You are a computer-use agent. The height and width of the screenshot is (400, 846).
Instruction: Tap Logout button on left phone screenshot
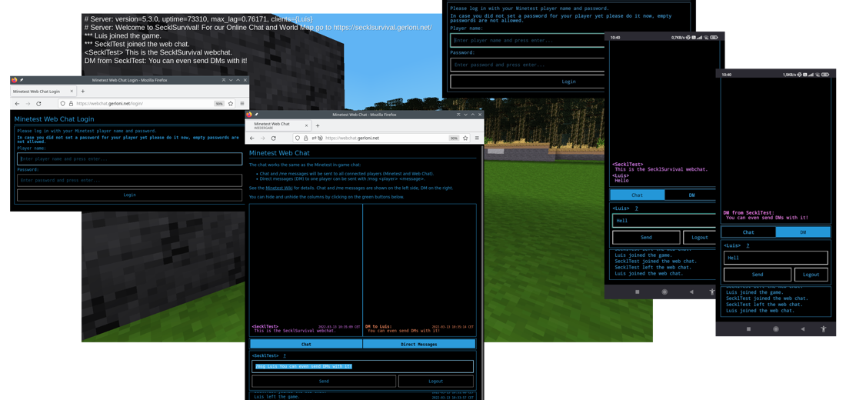pyautogui.click(x=700, y=237)
